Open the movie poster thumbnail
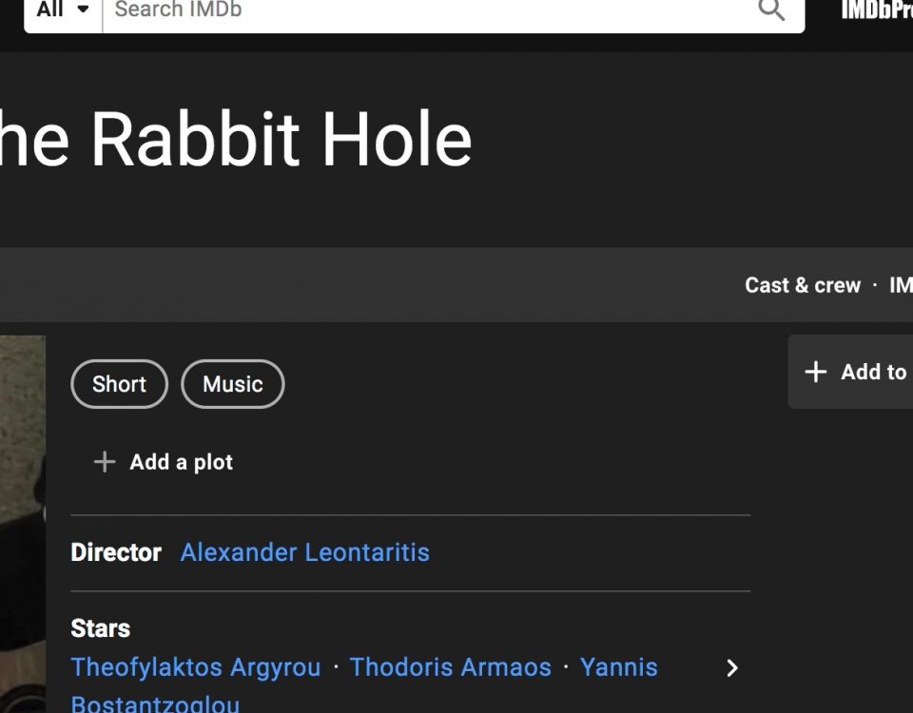The image size is (913, 713). [22, 523]
